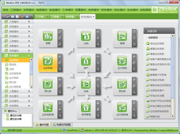Click the mail icon in sidebar toolbar

click(x=13, y=17)
